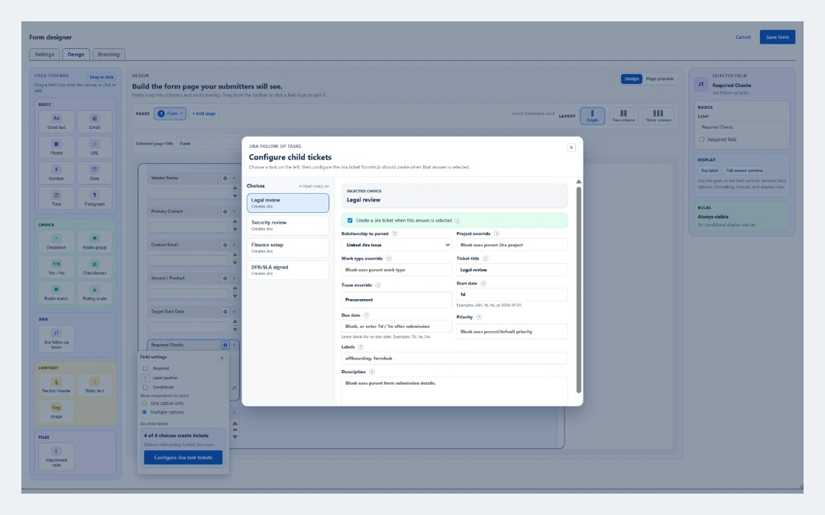The height and width of the screenshot is (515, 825).
Task: Focus the Ticket title input
Action: click(511, 270)
